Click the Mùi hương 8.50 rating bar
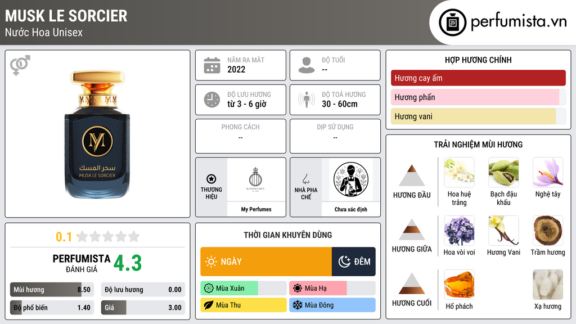Screen dimensions: 576x324 pos(52,290)
